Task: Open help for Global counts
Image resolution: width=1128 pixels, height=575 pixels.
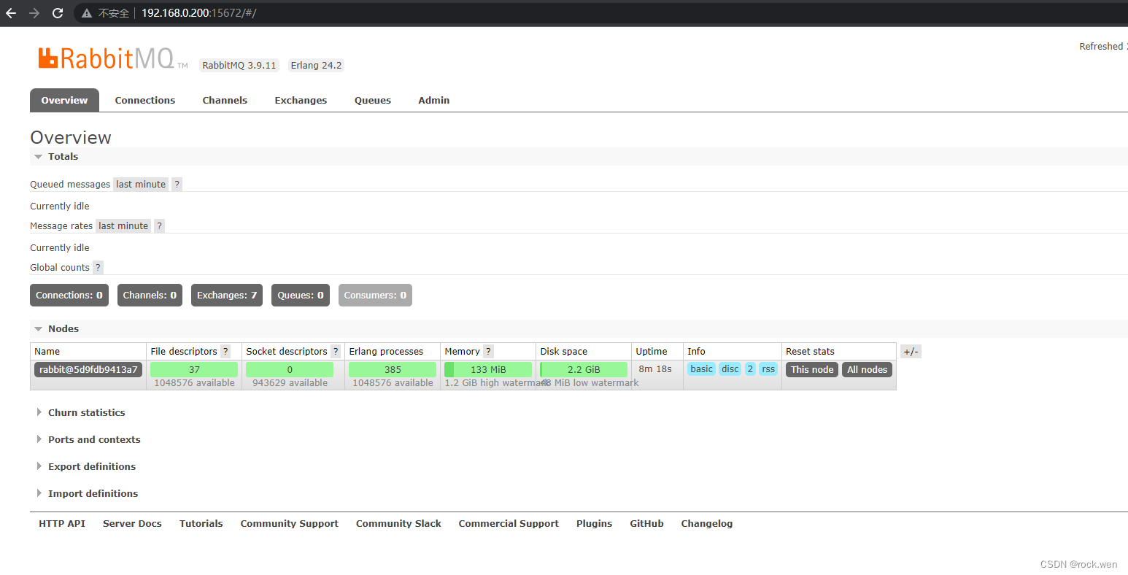Action: point(98,268)
